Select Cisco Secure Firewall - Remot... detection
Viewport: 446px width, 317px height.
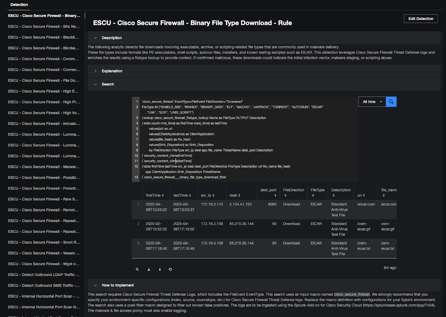[x=44, y=210]
